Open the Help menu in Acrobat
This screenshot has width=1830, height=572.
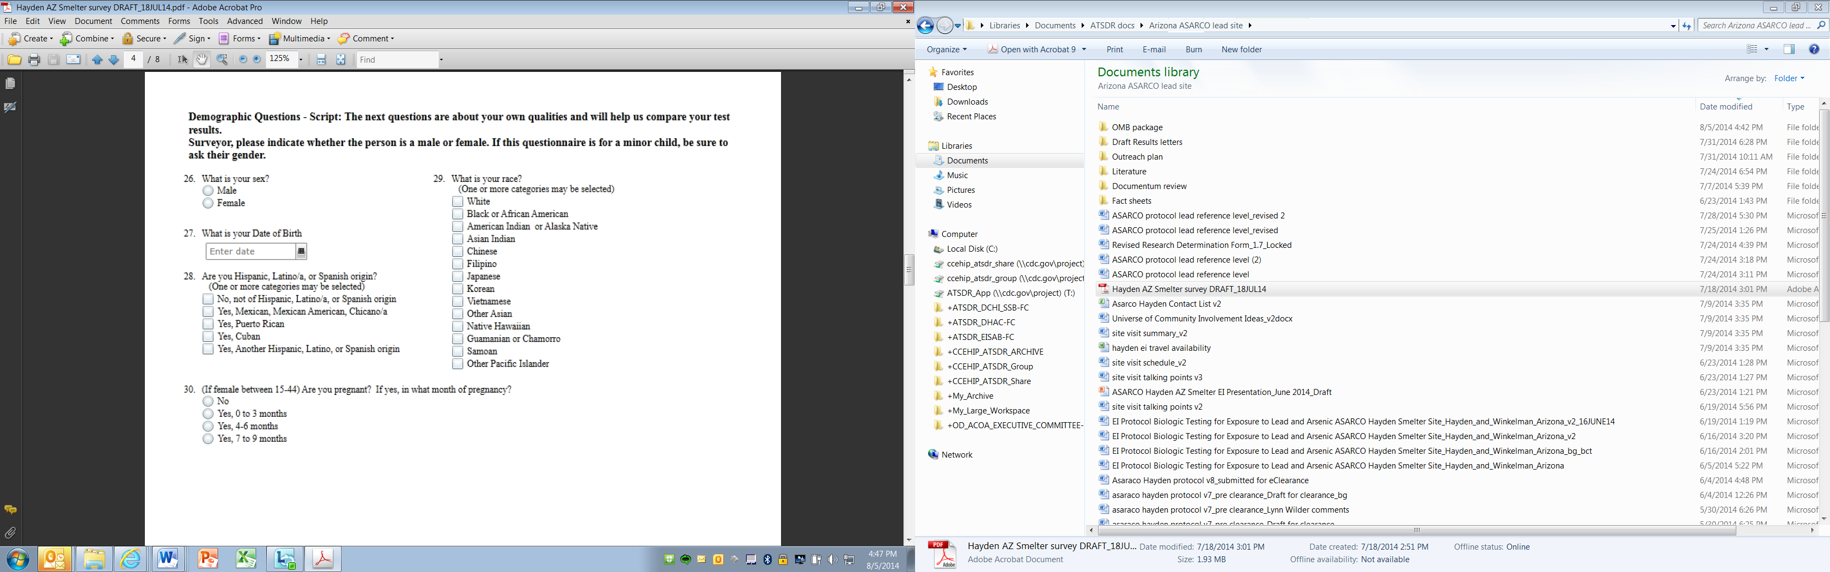[319, 21]
